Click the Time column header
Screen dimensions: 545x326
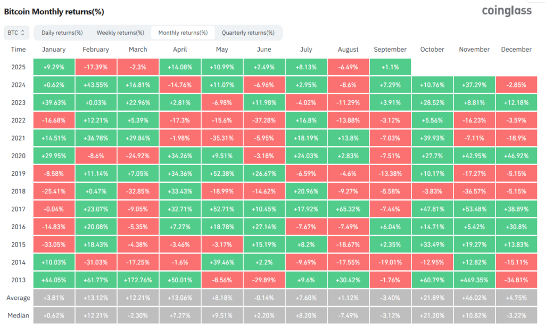[x=18, y=49]
